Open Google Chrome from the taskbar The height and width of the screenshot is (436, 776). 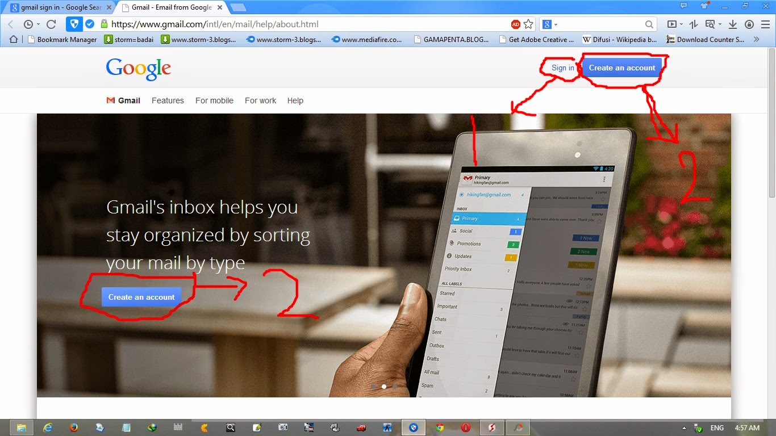click(440, 427)
